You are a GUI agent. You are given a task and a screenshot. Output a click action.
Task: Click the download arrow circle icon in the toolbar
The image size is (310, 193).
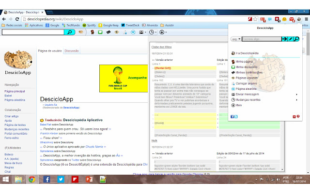click(x=162, y=32)
